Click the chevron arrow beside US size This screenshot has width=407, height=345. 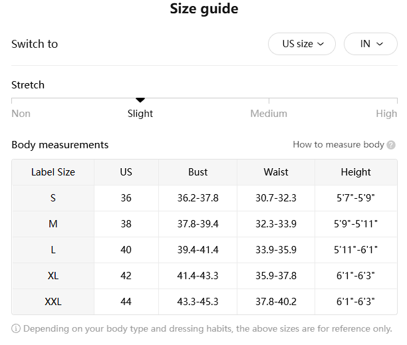(321, 44)
